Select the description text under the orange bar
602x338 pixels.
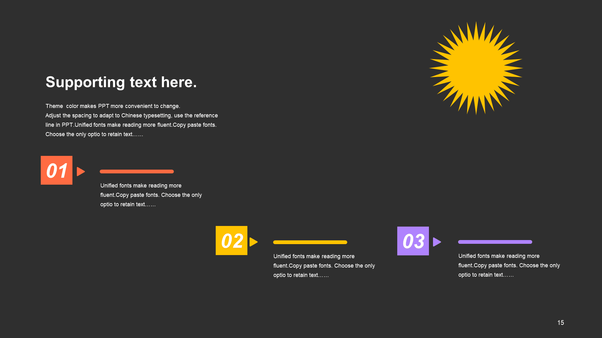point(151,195)
